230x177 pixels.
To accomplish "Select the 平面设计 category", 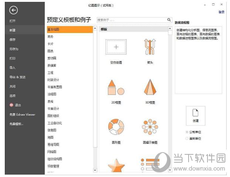I will tap(53, 109).
